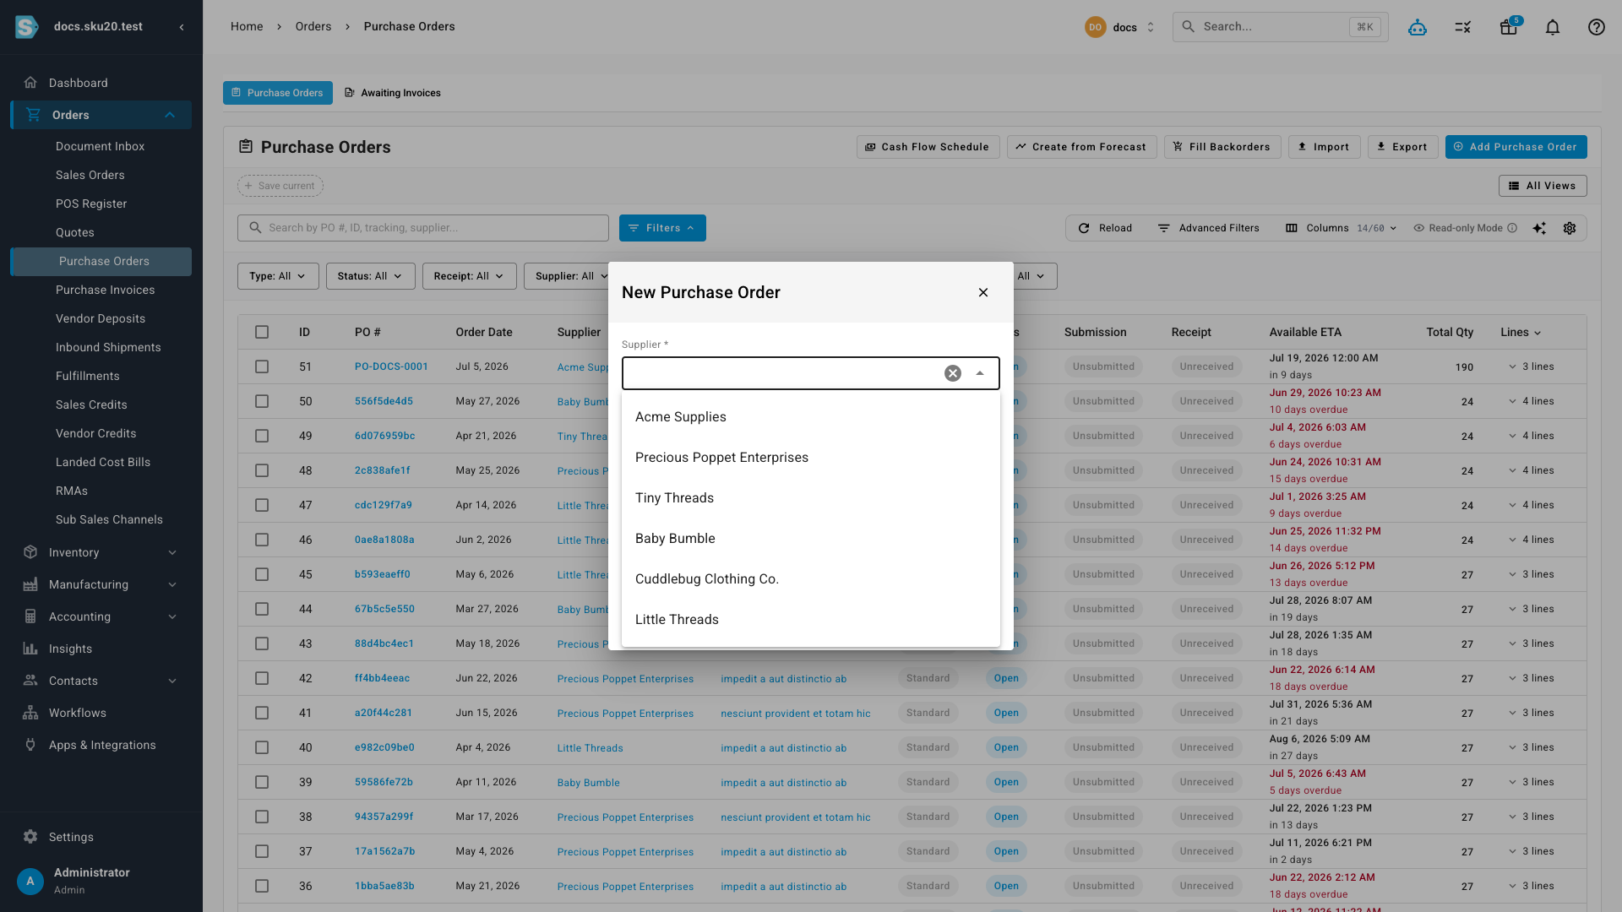Check the row checkbox for ID 50
This screenshot has height=912, width=1622.
tap(262, 401)
